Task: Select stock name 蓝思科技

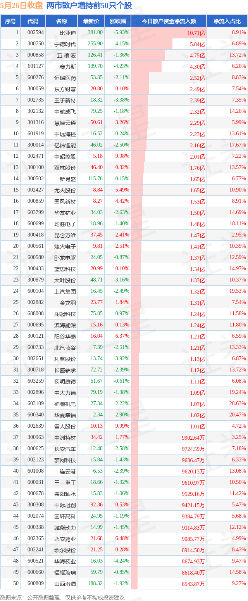Action: (65, 269)
